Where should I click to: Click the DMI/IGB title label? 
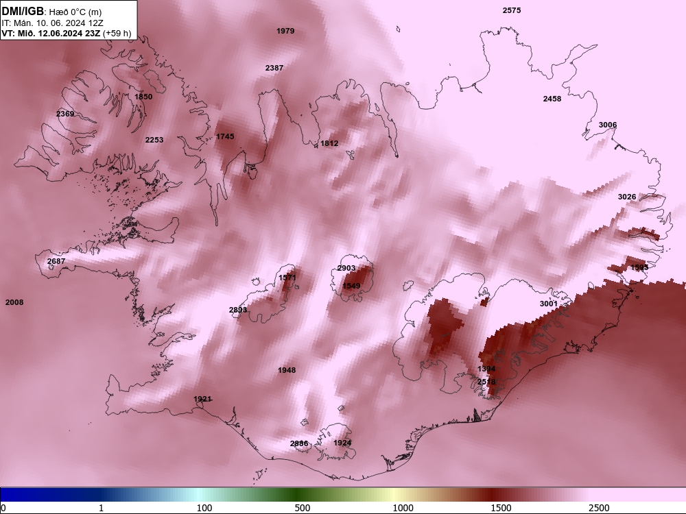pyautogui.click(x=23, y=12)
